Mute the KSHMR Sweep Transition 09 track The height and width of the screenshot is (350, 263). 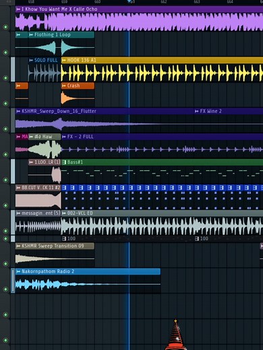click(5, 264)
